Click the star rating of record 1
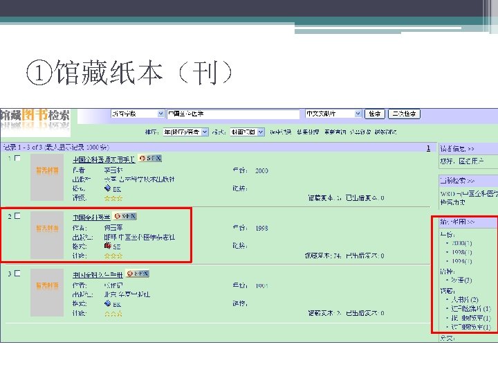This screenshot has height=374, width=498. point(113,198)
